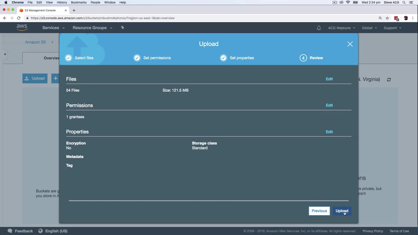Click the '1 grantees' text
This screenshot has width=418, height=235.
point(75,117)
